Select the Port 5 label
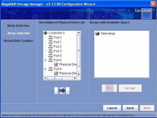 click(58, 60)
